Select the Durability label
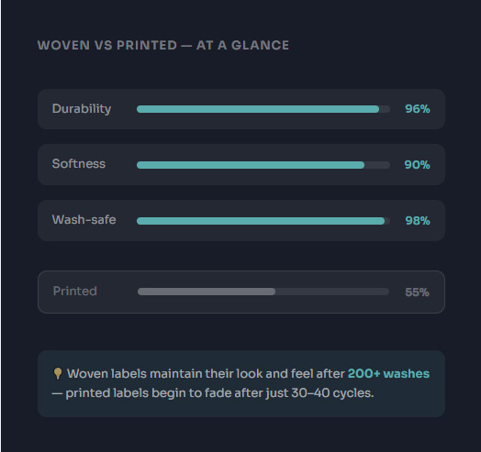The width and height of the screenshot is (481, 452). (x=82, y=109)
